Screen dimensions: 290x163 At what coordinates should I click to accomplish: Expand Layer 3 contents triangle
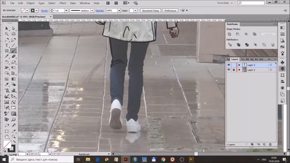click(x=239, y=65)
